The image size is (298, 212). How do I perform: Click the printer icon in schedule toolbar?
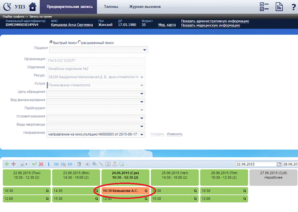click(22, 164)
